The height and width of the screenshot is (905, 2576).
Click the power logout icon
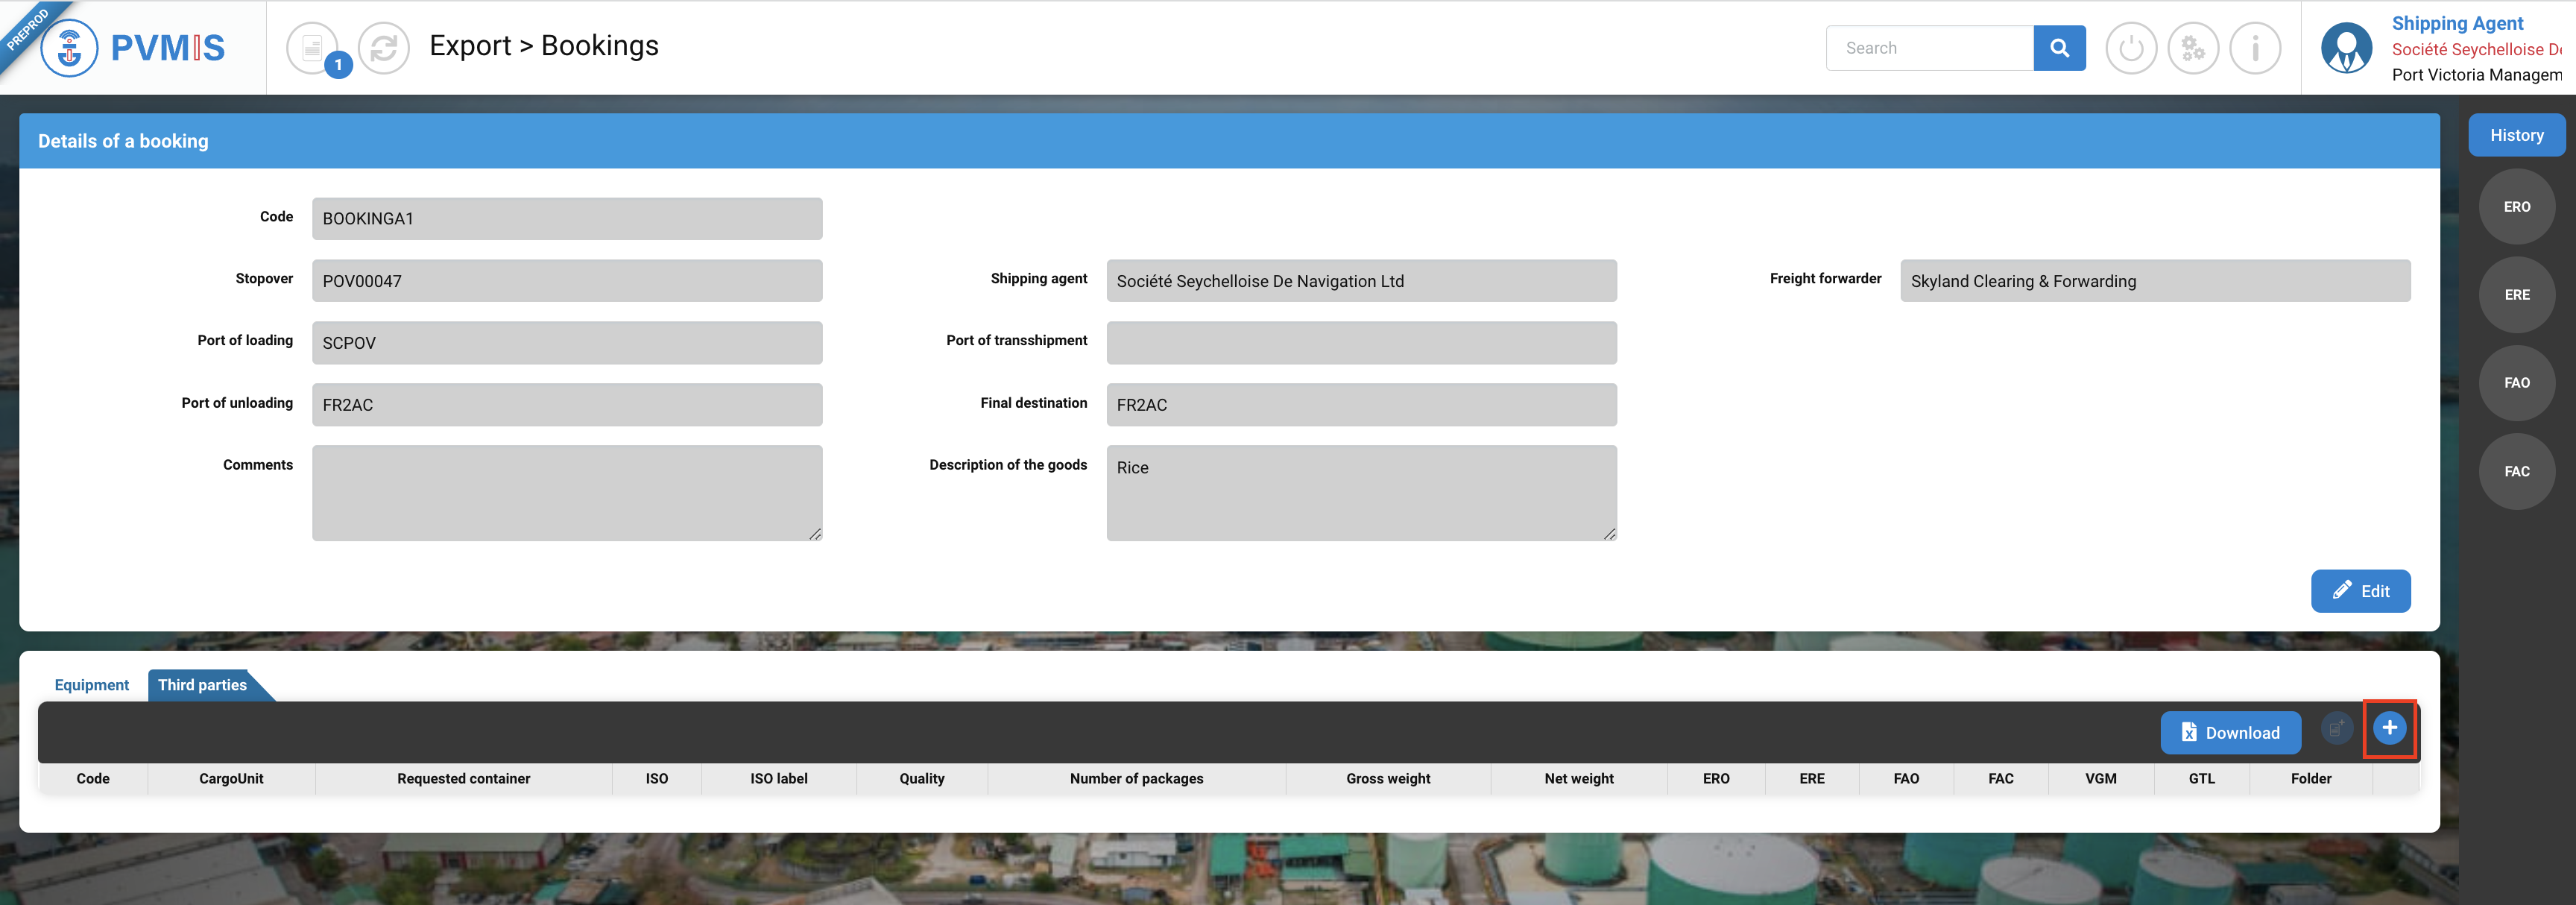click(x=2131, y=47)
